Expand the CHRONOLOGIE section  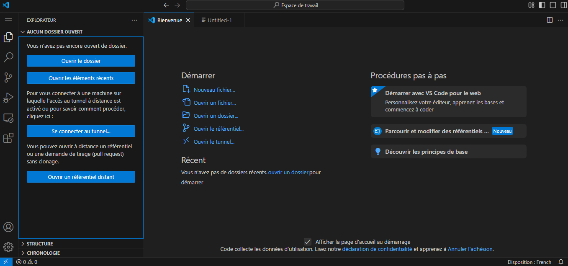point(42,253)
